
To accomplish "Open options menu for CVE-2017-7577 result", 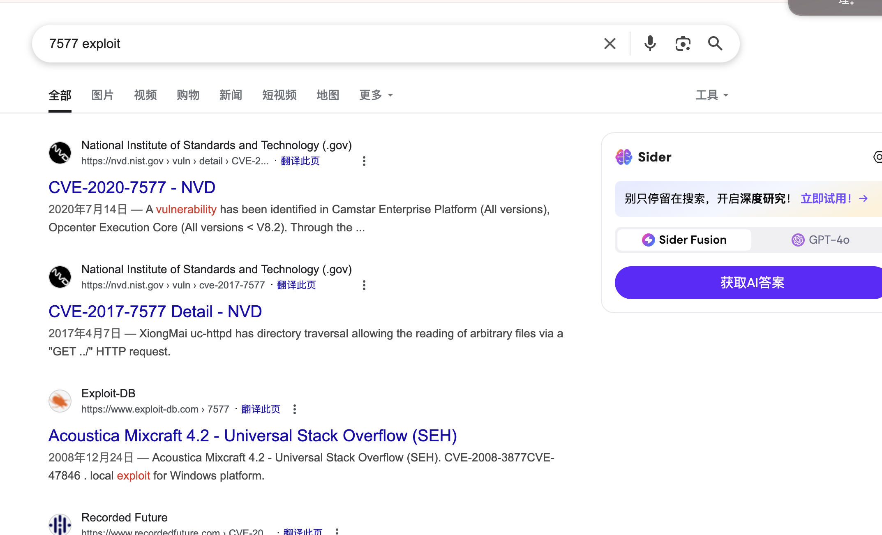I will tap(364, 285).
